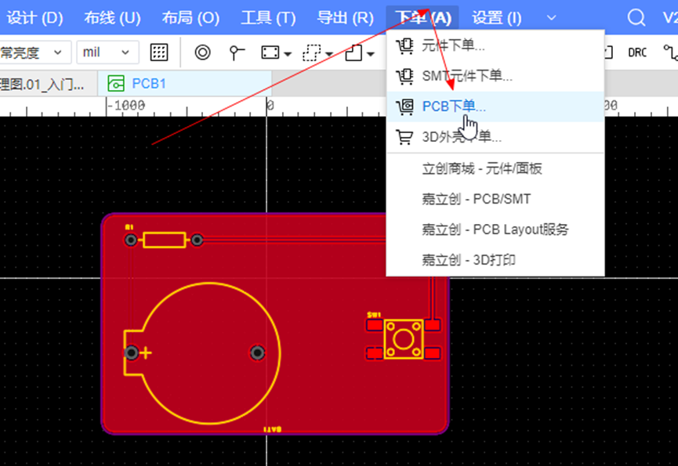Open the 设计 (D) menu
The width and height of the screenshot is (678, 466).
click(34, 18)
